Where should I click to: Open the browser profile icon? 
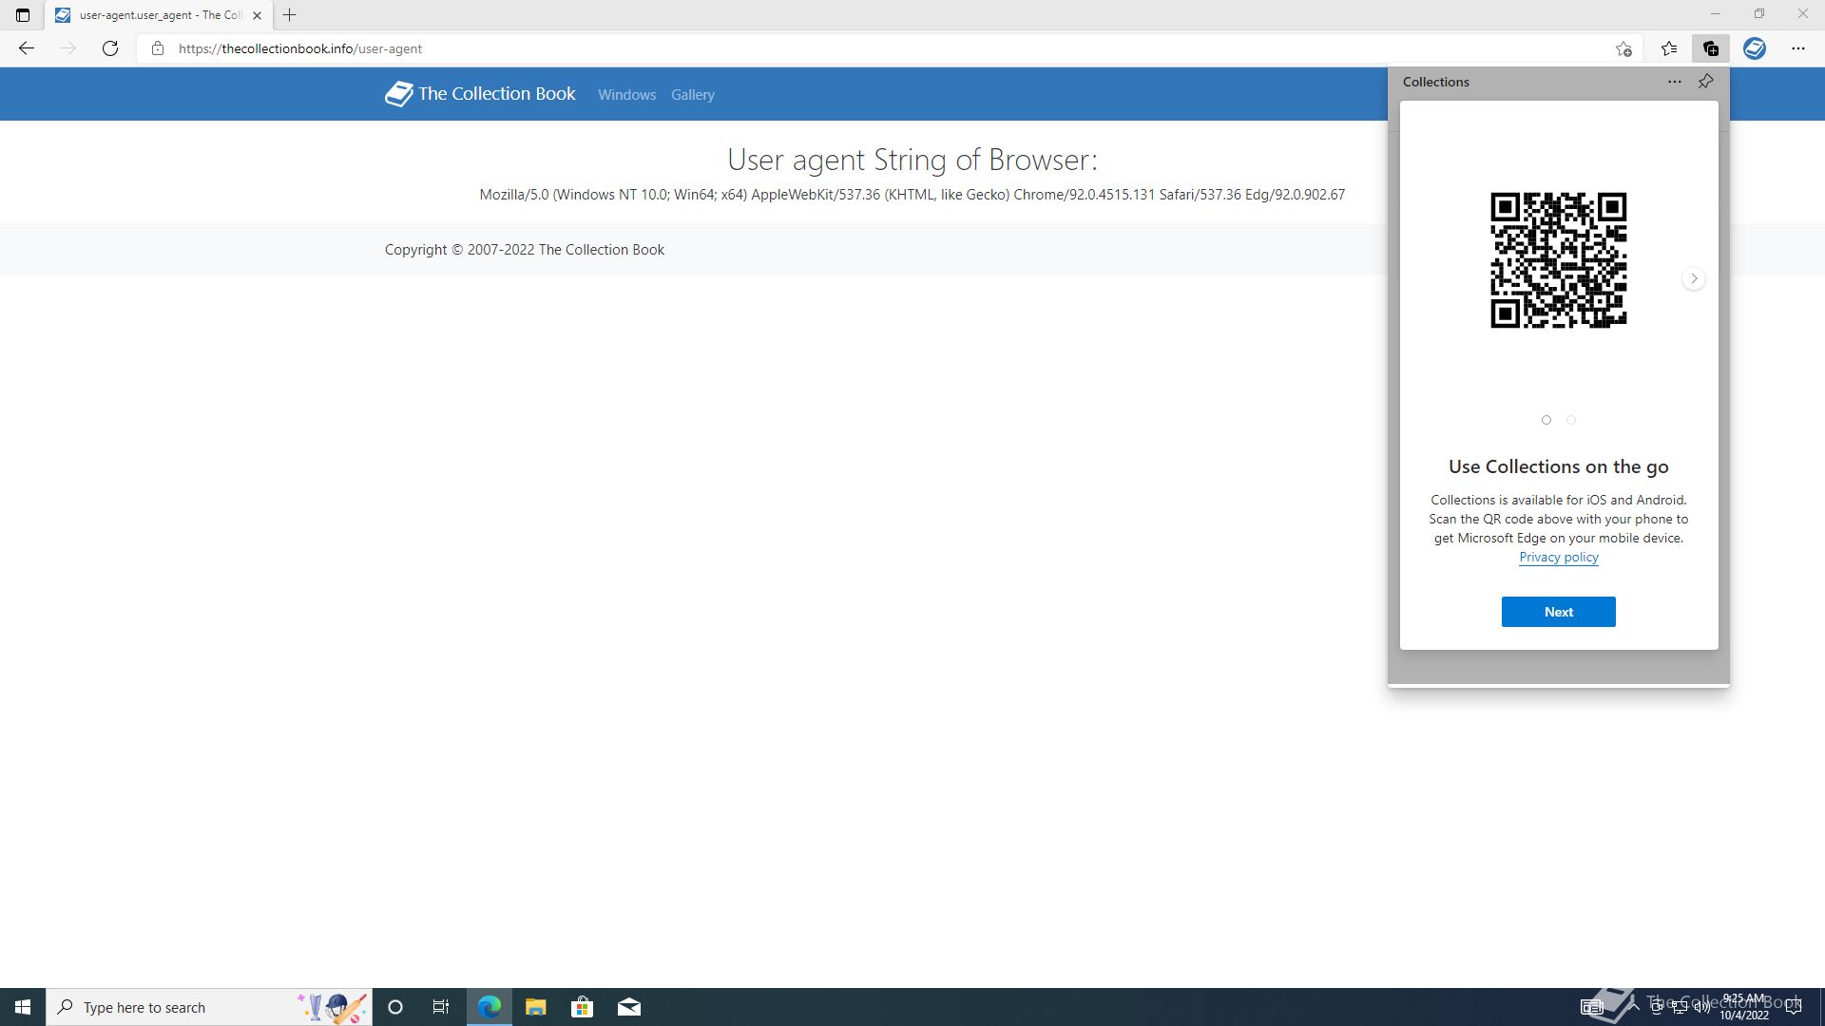[x=1755, y=48]
